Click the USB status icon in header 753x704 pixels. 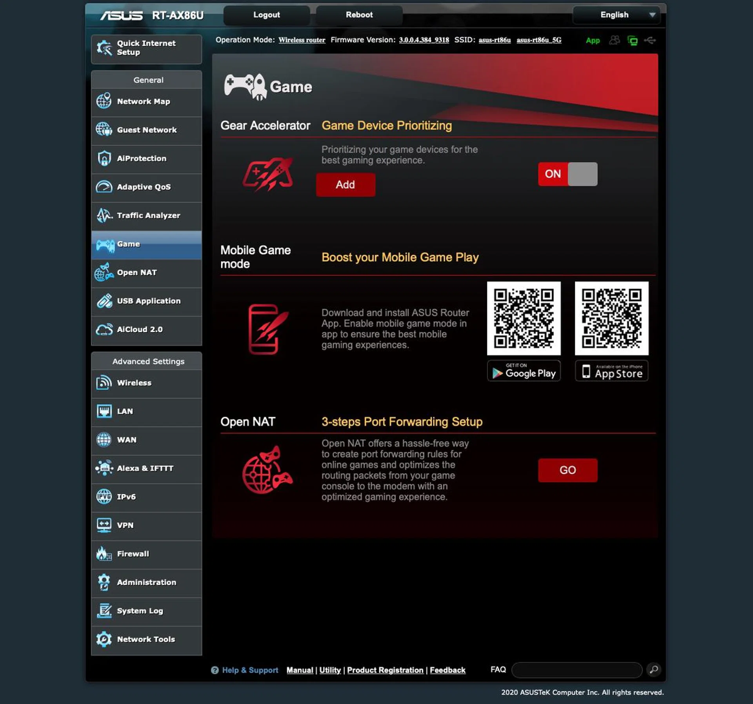click(x=650, y=40)
